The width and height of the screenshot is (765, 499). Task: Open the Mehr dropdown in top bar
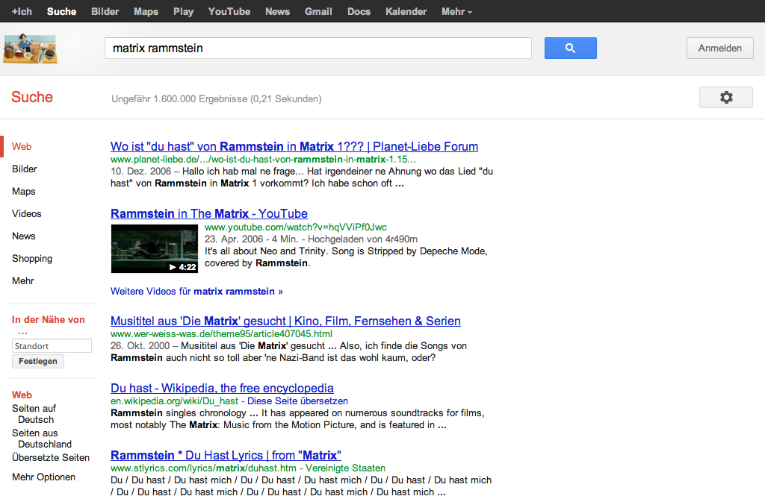tap(456, 11)
